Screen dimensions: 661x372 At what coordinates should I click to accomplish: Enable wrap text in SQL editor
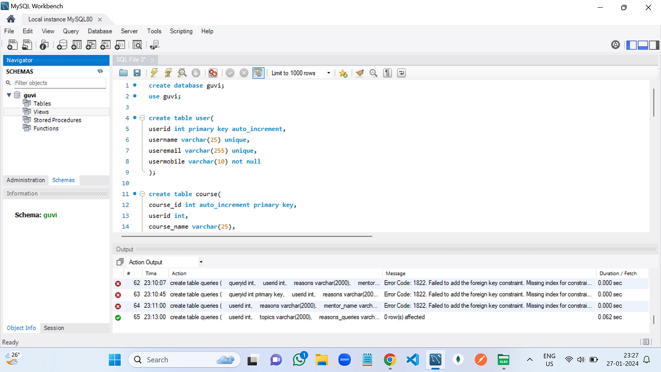pyautogui.click(x=401, y=73)
